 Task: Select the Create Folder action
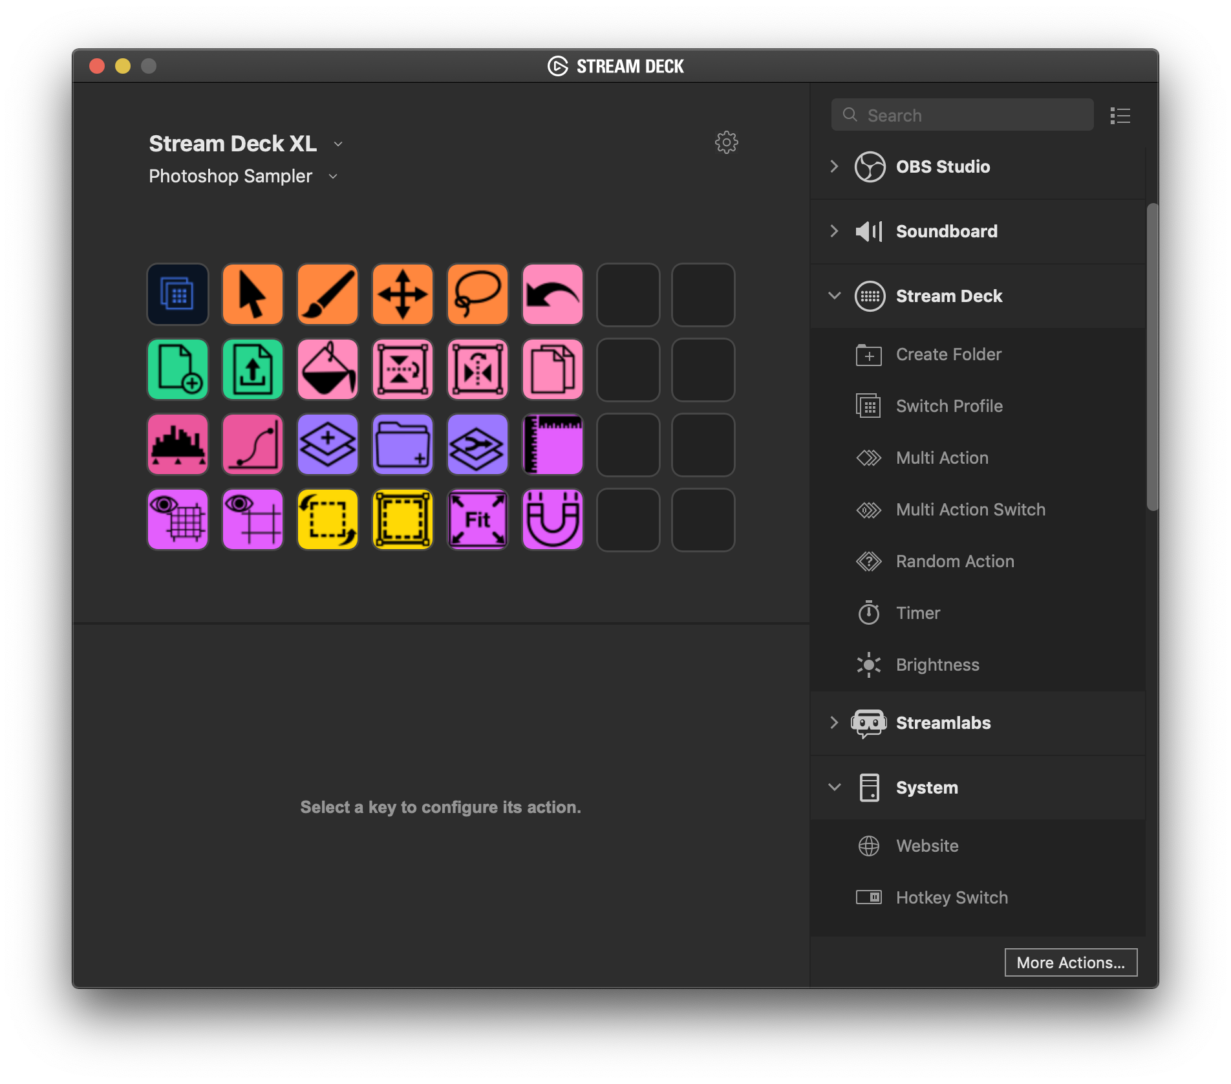(978, 354)
